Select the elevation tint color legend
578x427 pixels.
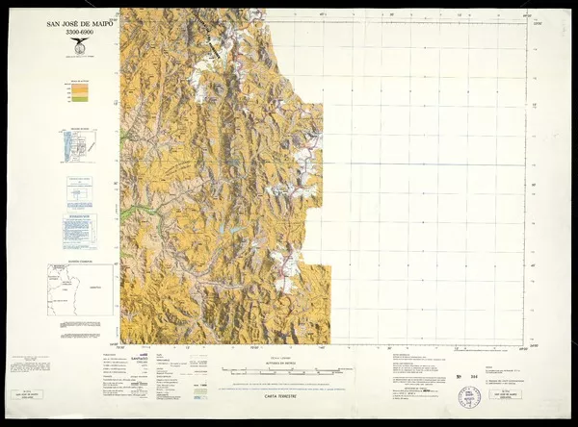pyautogui.click(x=80, y=93)
